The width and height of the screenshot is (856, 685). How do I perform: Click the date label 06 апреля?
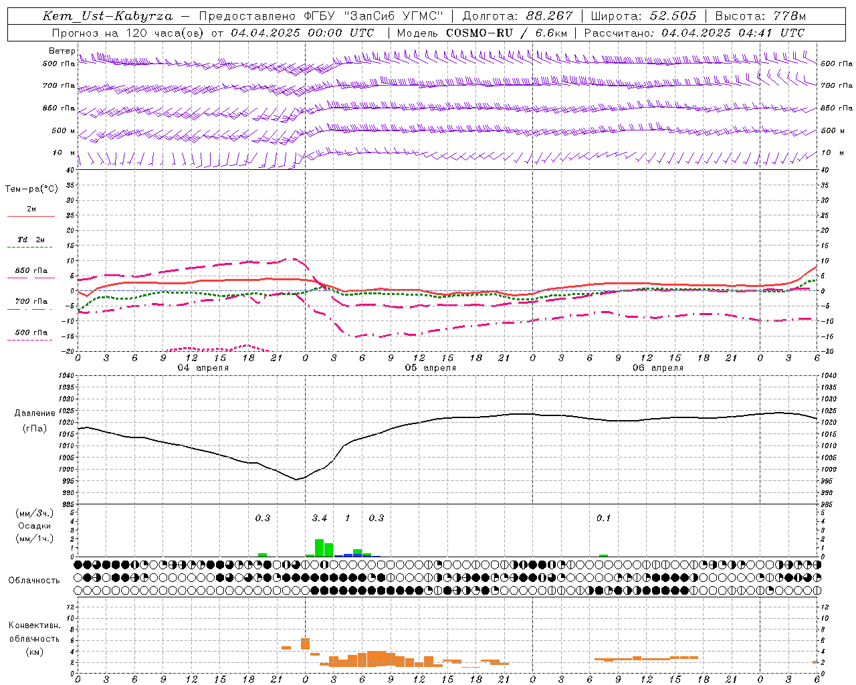[657, 367]
